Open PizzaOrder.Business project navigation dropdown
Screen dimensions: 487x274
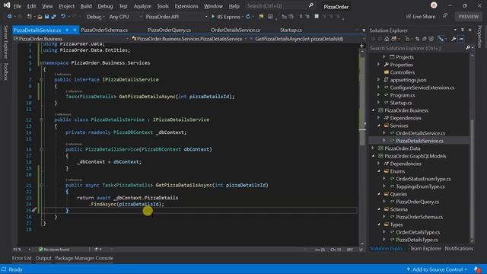pos(71,39)
